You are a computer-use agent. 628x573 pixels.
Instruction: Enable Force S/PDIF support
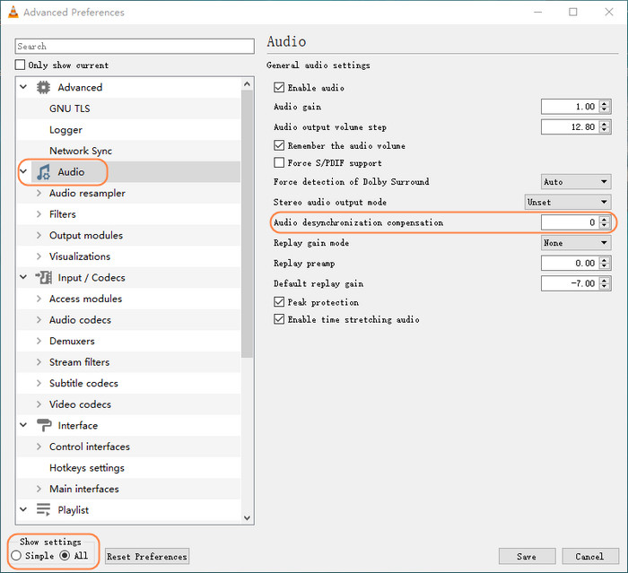(279, 162)
